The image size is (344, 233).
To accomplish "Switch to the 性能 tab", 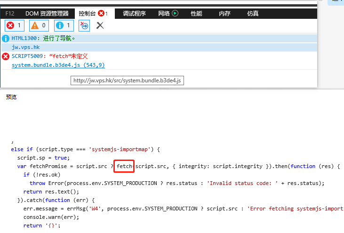I will (x=196, y=14).
